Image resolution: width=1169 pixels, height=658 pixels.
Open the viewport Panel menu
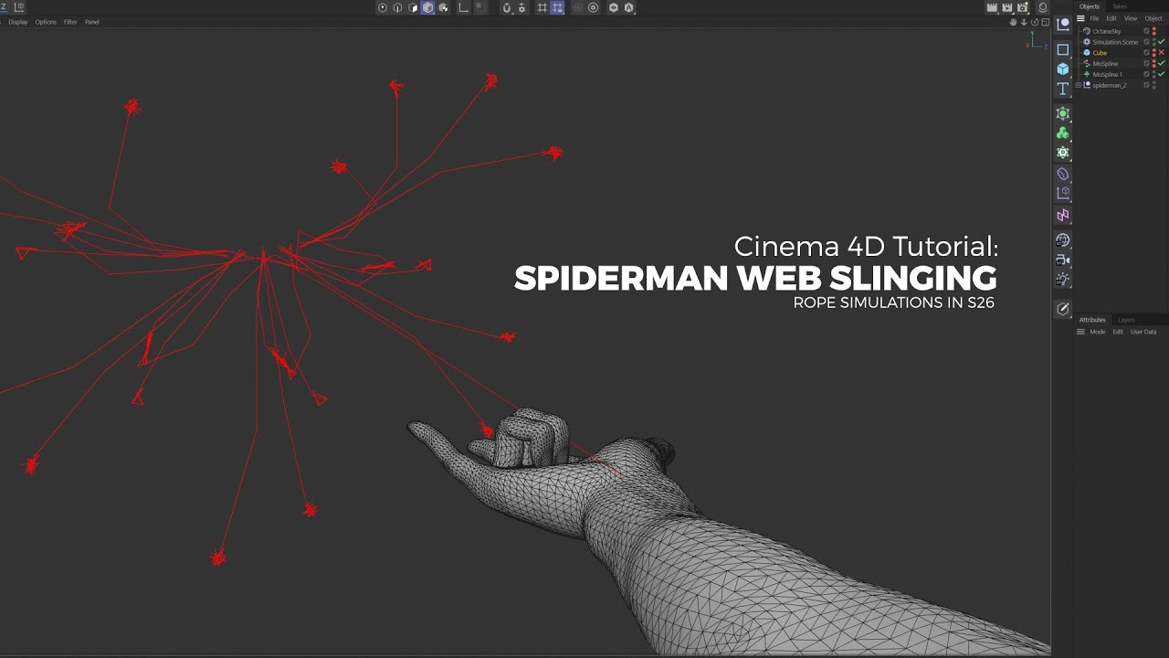[x=92, y=22]
